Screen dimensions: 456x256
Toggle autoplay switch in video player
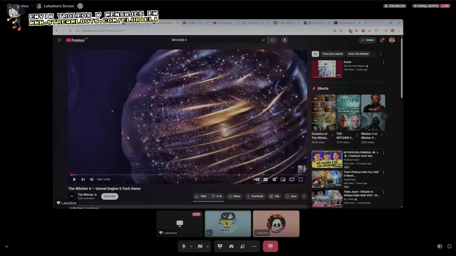click(256, 180)
